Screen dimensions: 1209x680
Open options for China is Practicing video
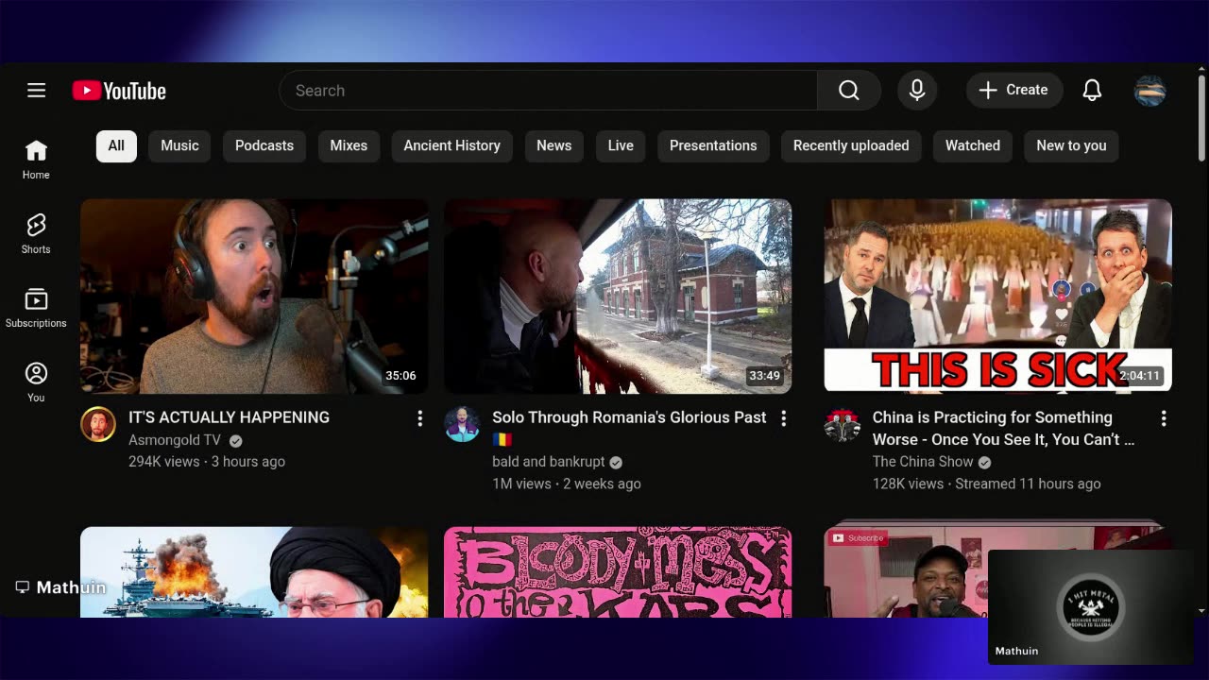click(1164, 418)
